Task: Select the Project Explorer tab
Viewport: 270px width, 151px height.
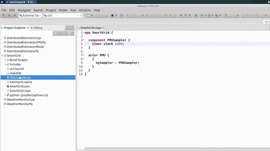Action: tap(15, 28)
